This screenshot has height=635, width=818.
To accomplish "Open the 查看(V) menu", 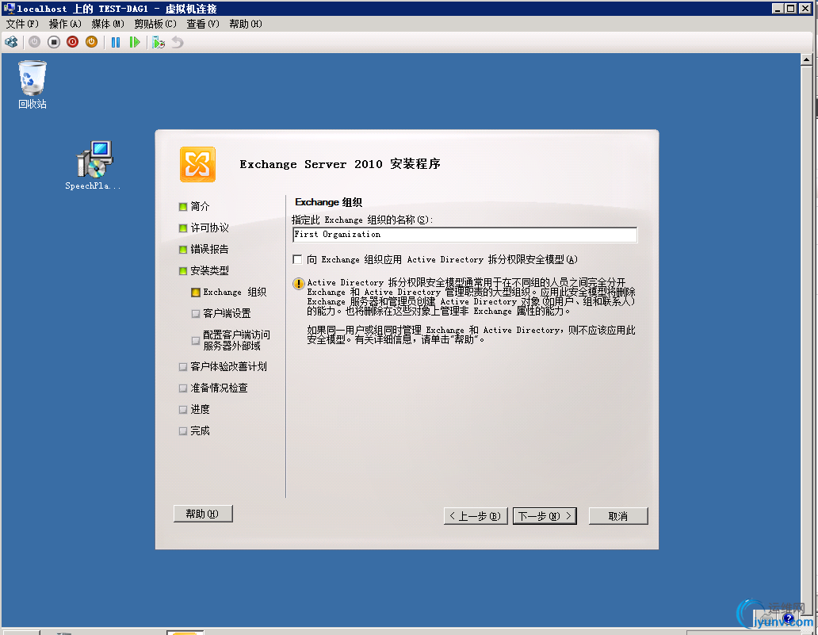I will [x=202, y=24].
